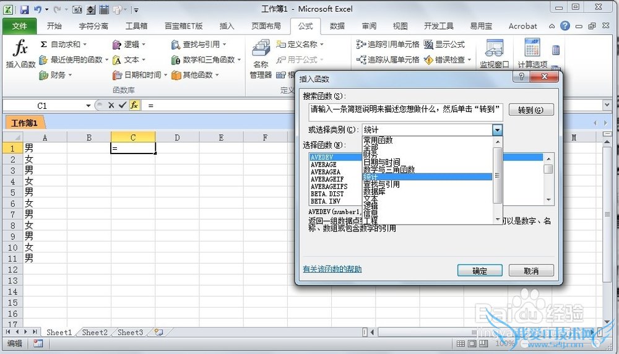This screenshot has height=354, width=619.
Task: Click the Undo icon in quick access toolbar
Action: (x=38, y=9)
